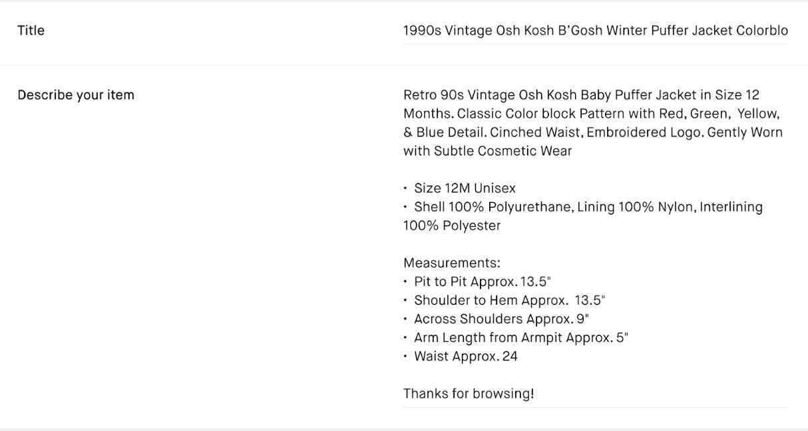Click the blank area below the description
The width and height of the screenshot is (808, 431).
pyautogui.click(x=592, y=416)
